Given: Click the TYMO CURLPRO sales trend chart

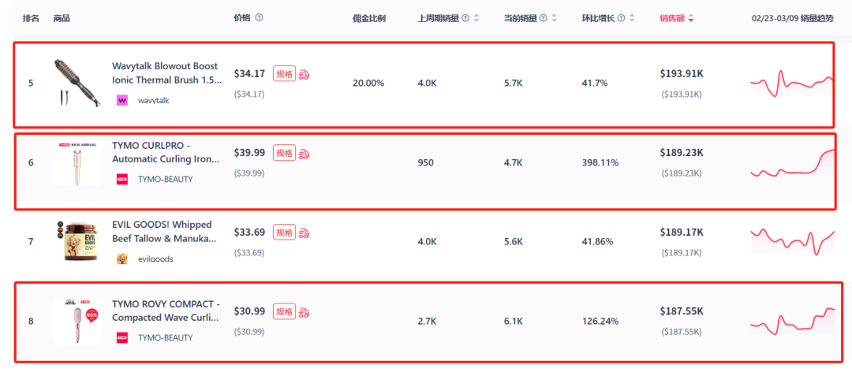Looking at the screenshot, I should pyautogui.click(x=792, y=162).
